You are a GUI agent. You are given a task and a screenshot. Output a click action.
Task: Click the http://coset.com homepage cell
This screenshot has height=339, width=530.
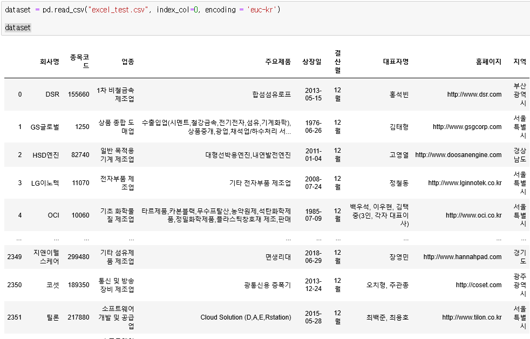click(x=479, y=285)
